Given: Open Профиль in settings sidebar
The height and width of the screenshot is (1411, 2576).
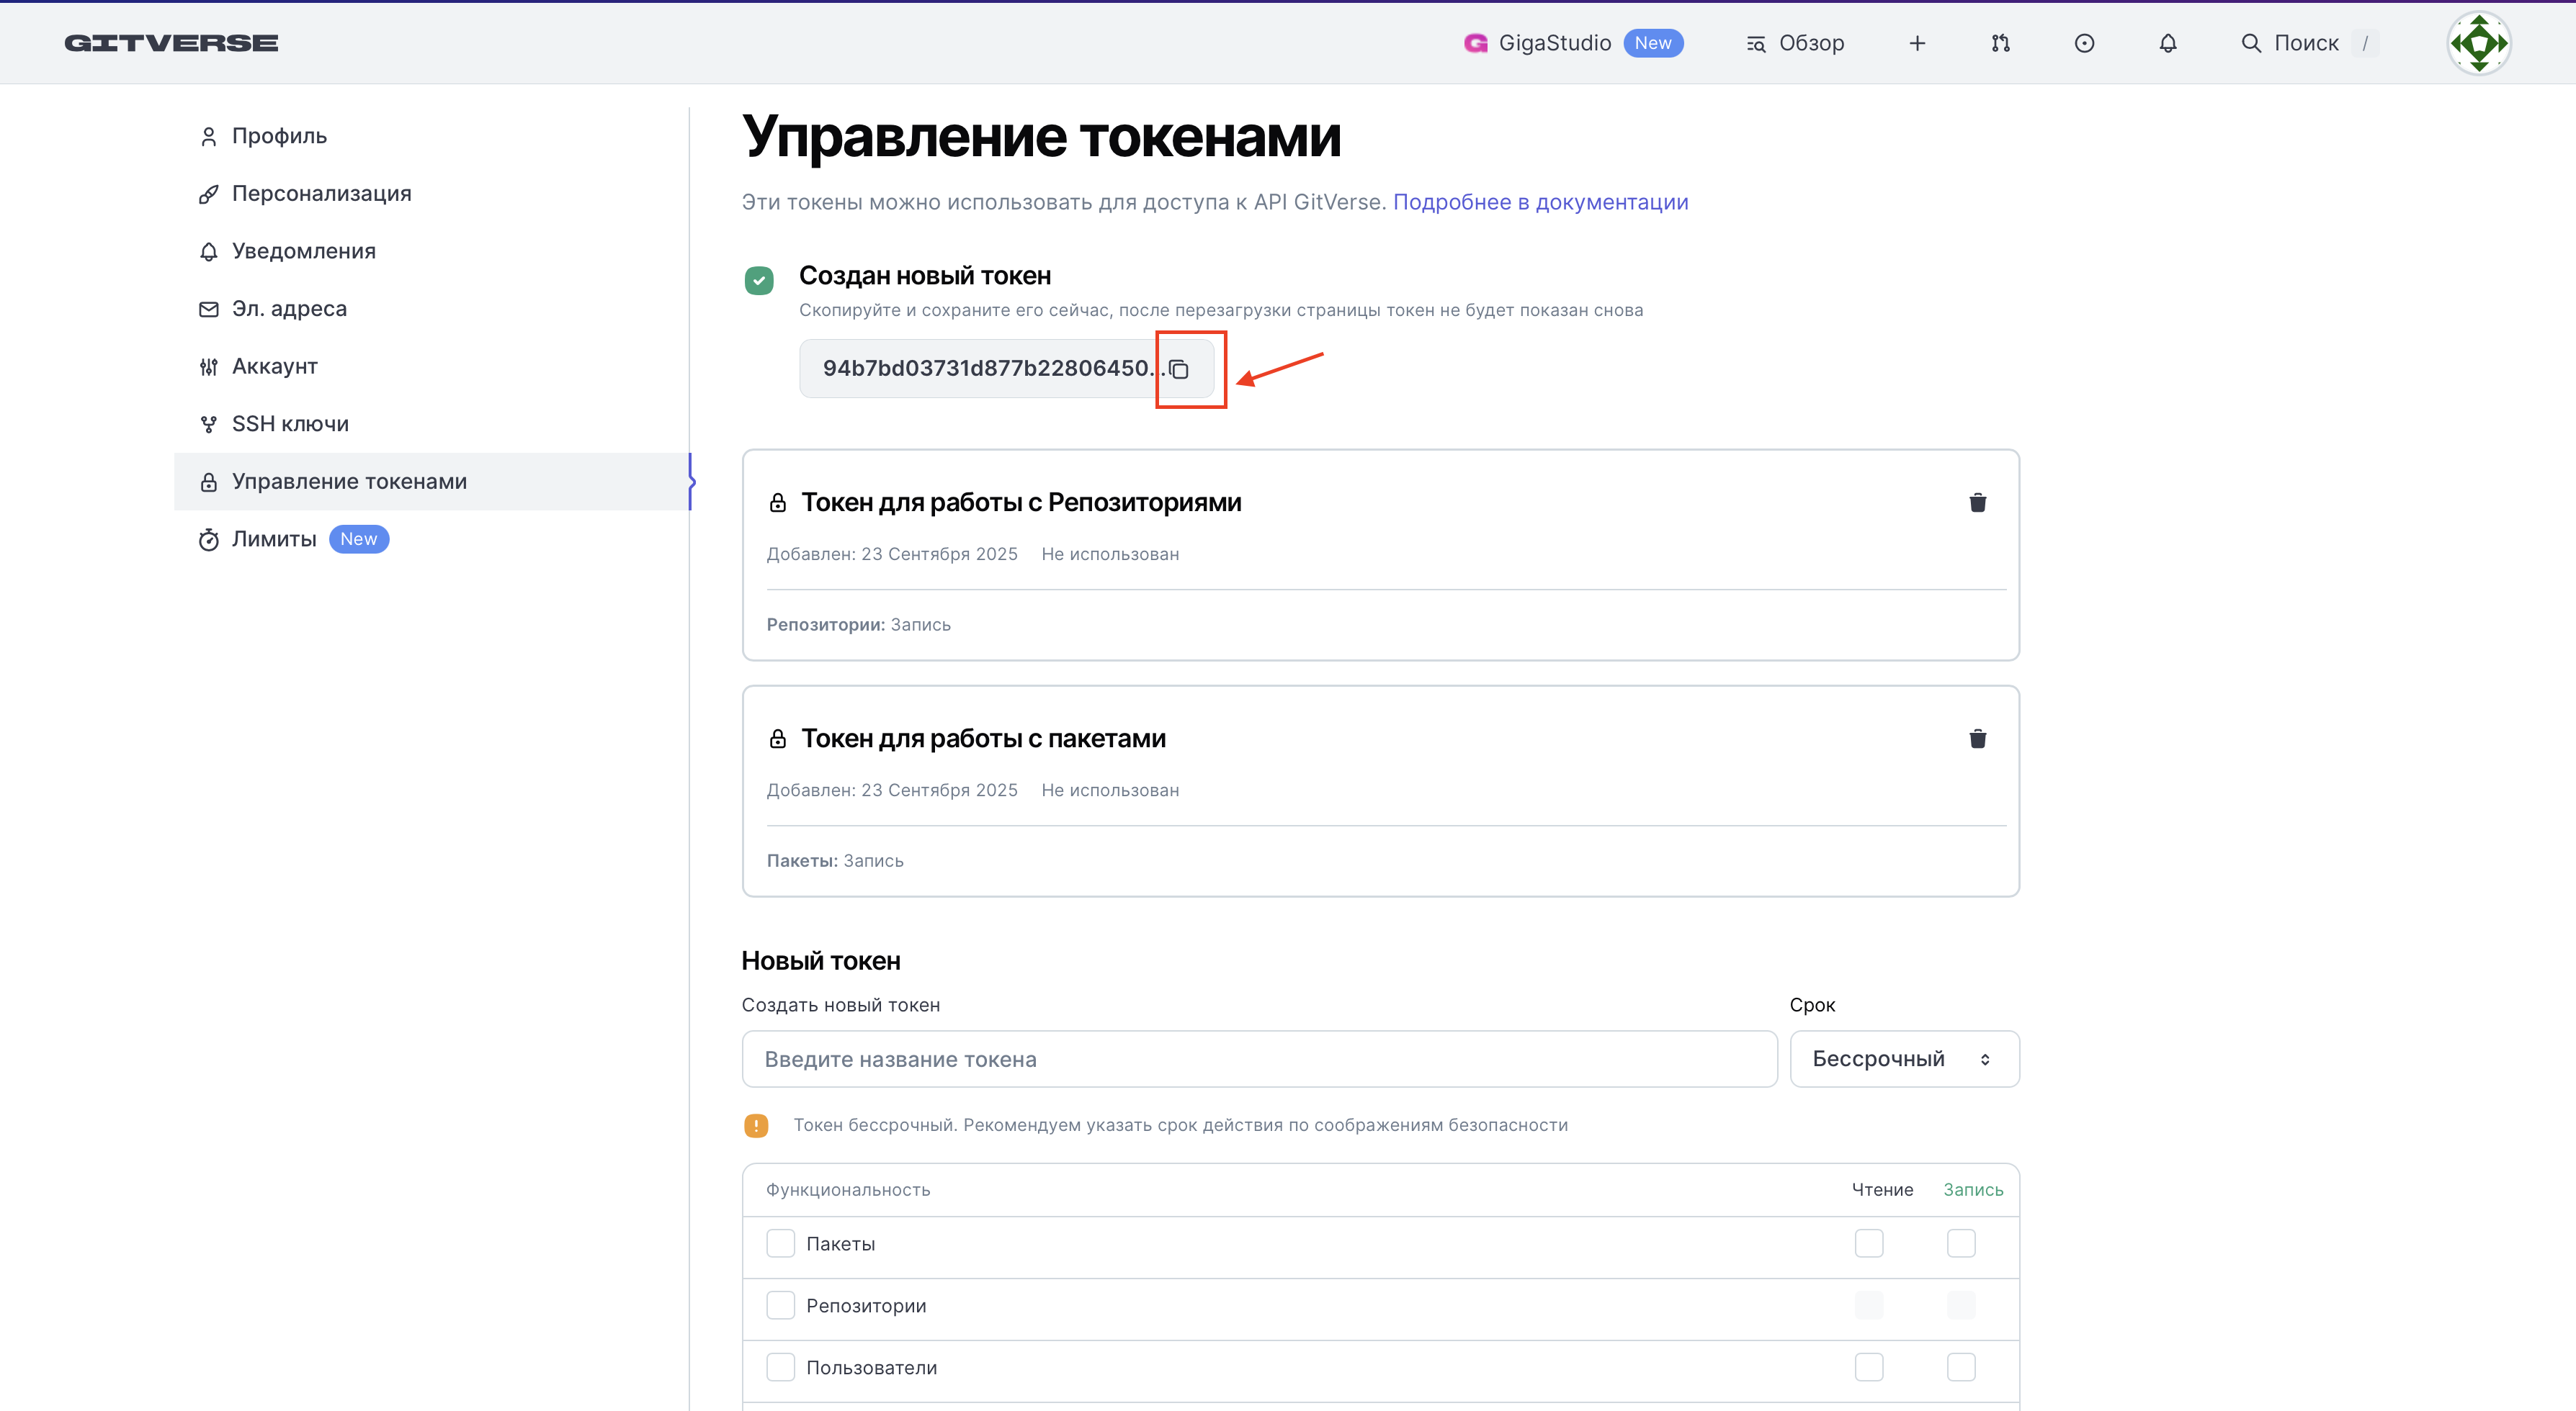Looking at the screenshot, I should 279,136.
